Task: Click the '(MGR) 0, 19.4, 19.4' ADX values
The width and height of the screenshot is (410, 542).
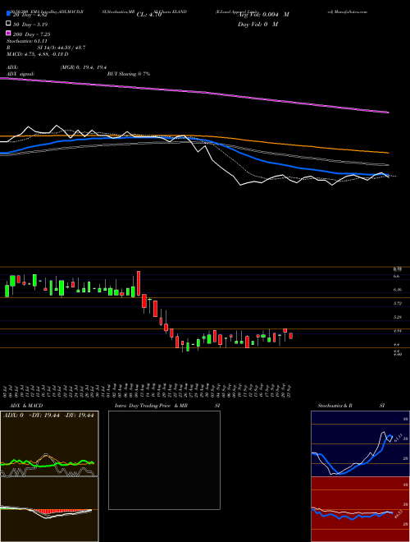Action: click(84, 67)
